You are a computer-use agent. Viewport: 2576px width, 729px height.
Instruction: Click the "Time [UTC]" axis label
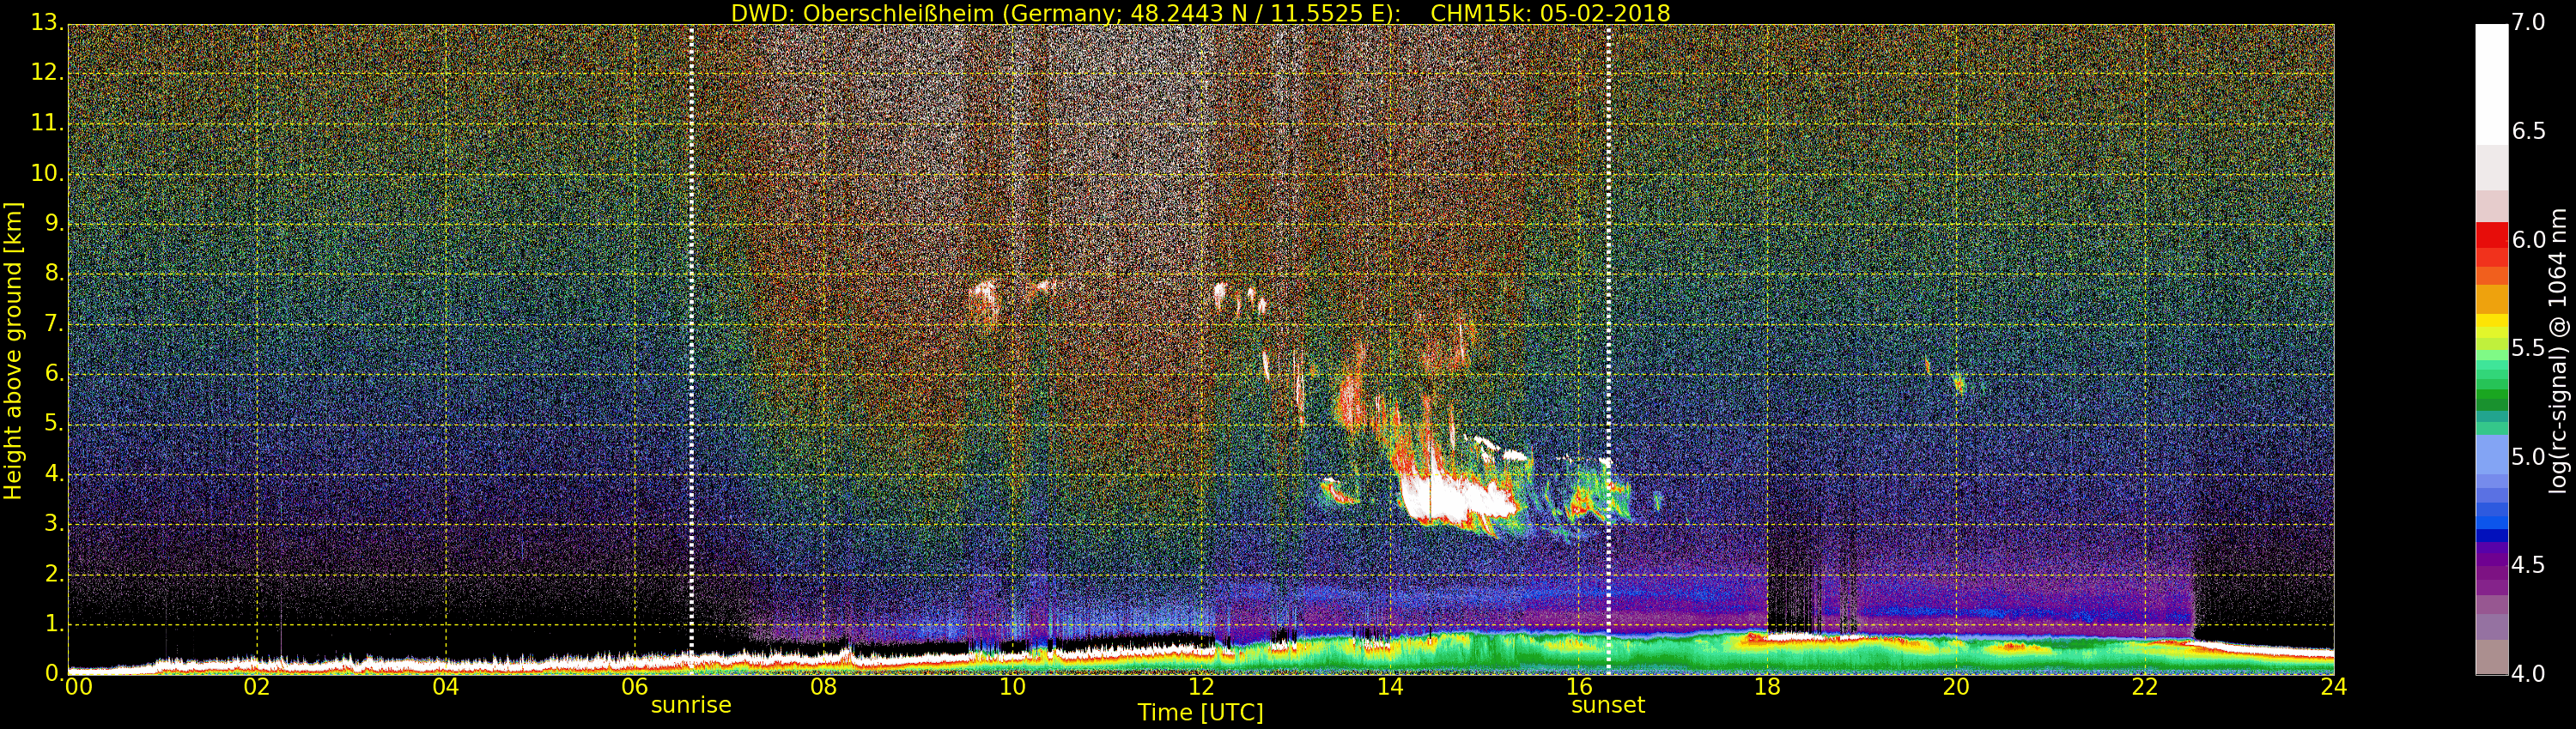(x=1200, y=713)
